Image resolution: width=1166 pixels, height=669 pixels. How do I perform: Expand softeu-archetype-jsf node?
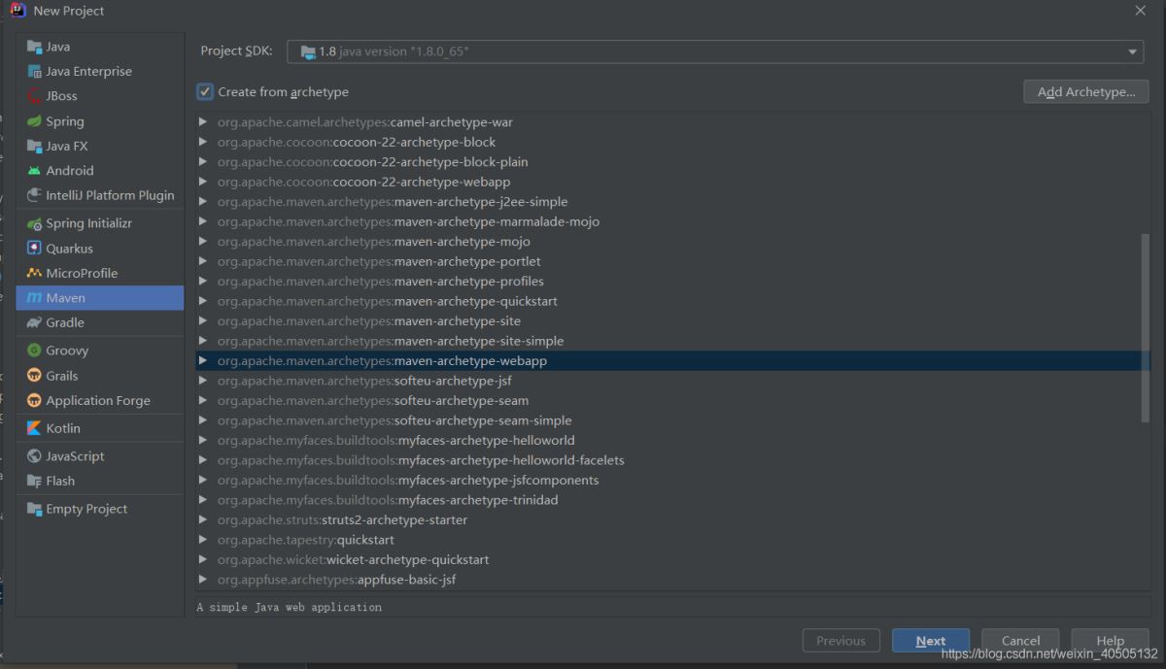203,381
